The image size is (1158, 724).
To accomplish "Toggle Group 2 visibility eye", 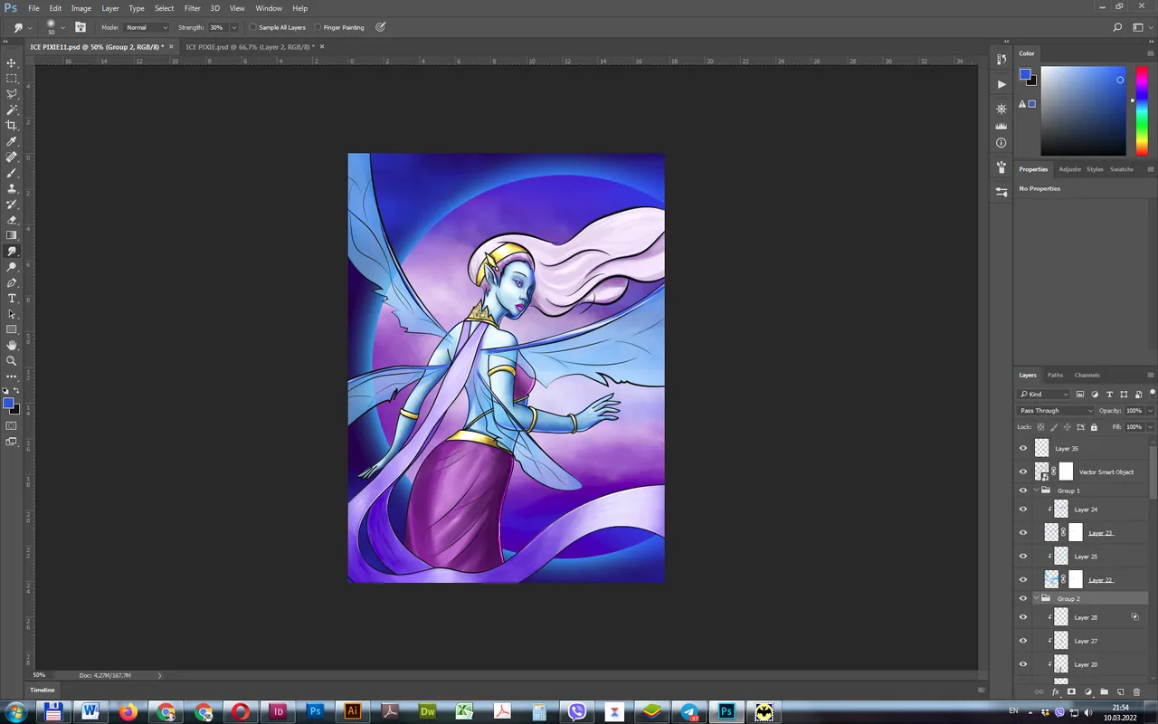I will coord(1023,598).
